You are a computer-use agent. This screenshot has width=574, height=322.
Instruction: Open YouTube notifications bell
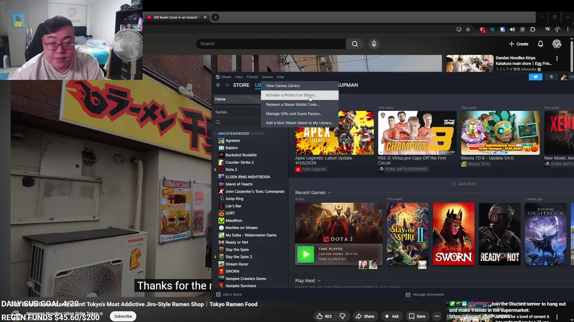[540, 44]
